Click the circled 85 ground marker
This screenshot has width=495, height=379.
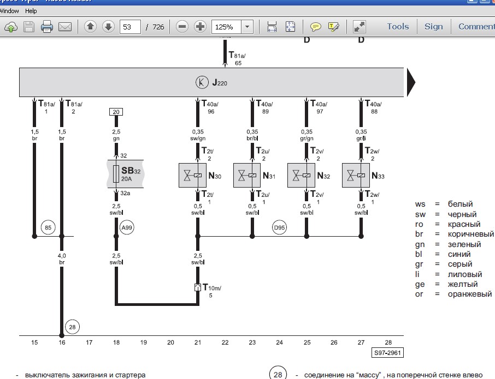[x=48, y=227]
